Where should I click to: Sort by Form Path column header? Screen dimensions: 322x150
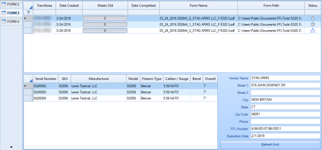[x=271, y=6]
